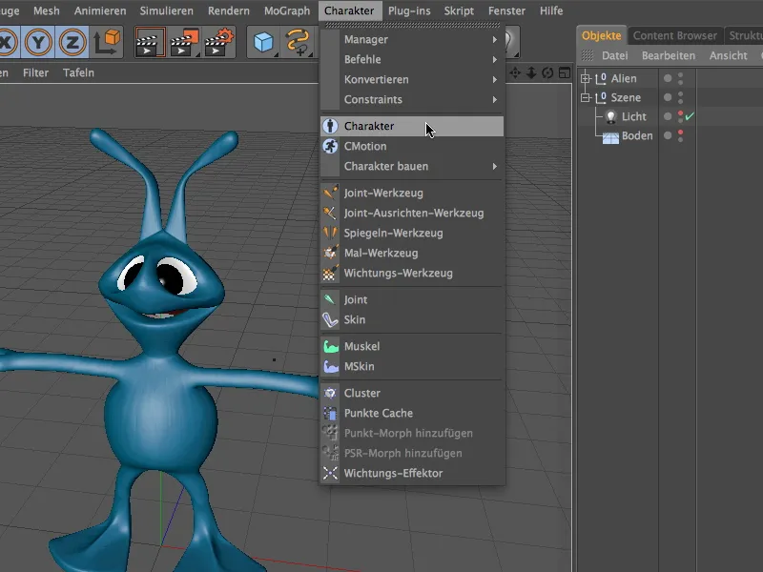Viewport: 763px width, 572px height.
Task: Click the viewport zoom arrows icon
Action: pos(531,73)
